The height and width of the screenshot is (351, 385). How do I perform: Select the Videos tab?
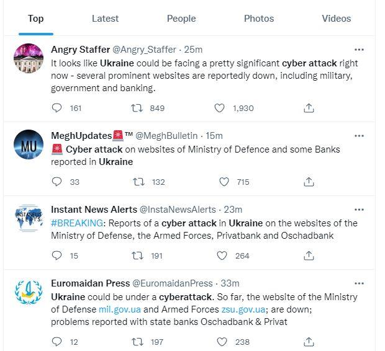pyautogui.click(x=337, y=19)
